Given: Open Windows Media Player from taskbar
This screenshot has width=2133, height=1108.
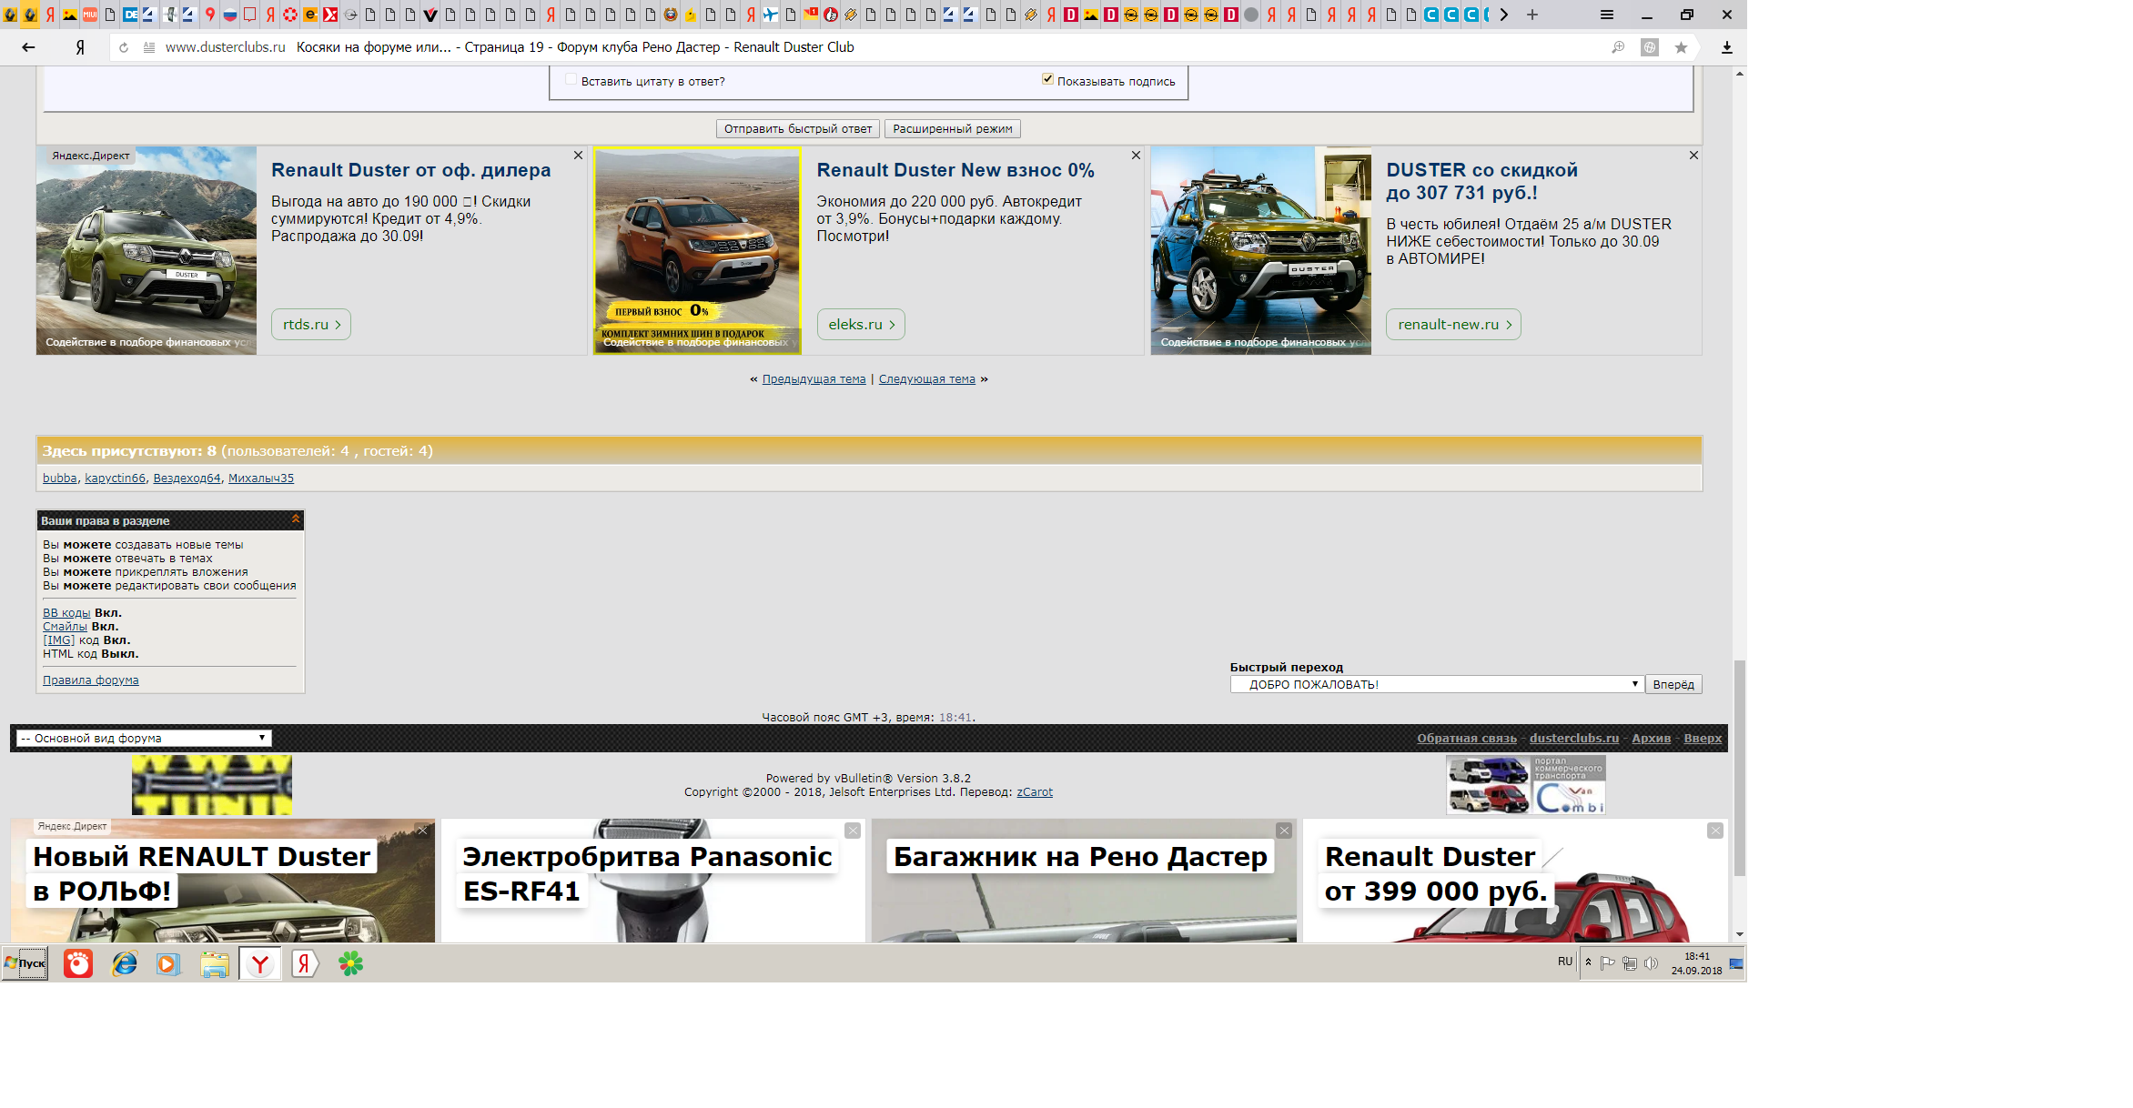Looking at the screenshot, I should click(168, 963).
